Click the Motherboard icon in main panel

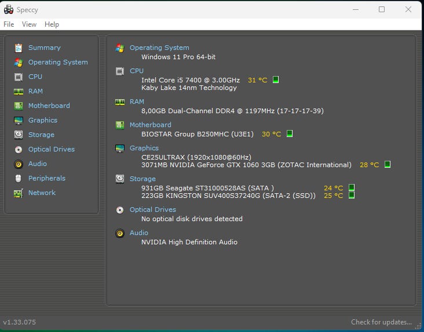click(120, 125)
